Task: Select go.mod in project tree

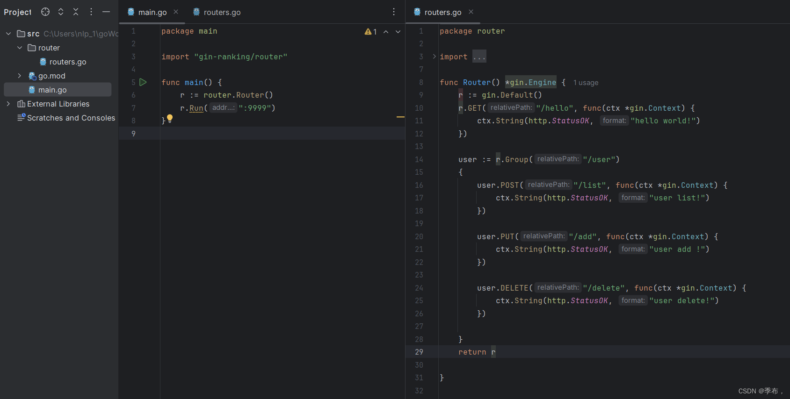Action: [52, 76]
